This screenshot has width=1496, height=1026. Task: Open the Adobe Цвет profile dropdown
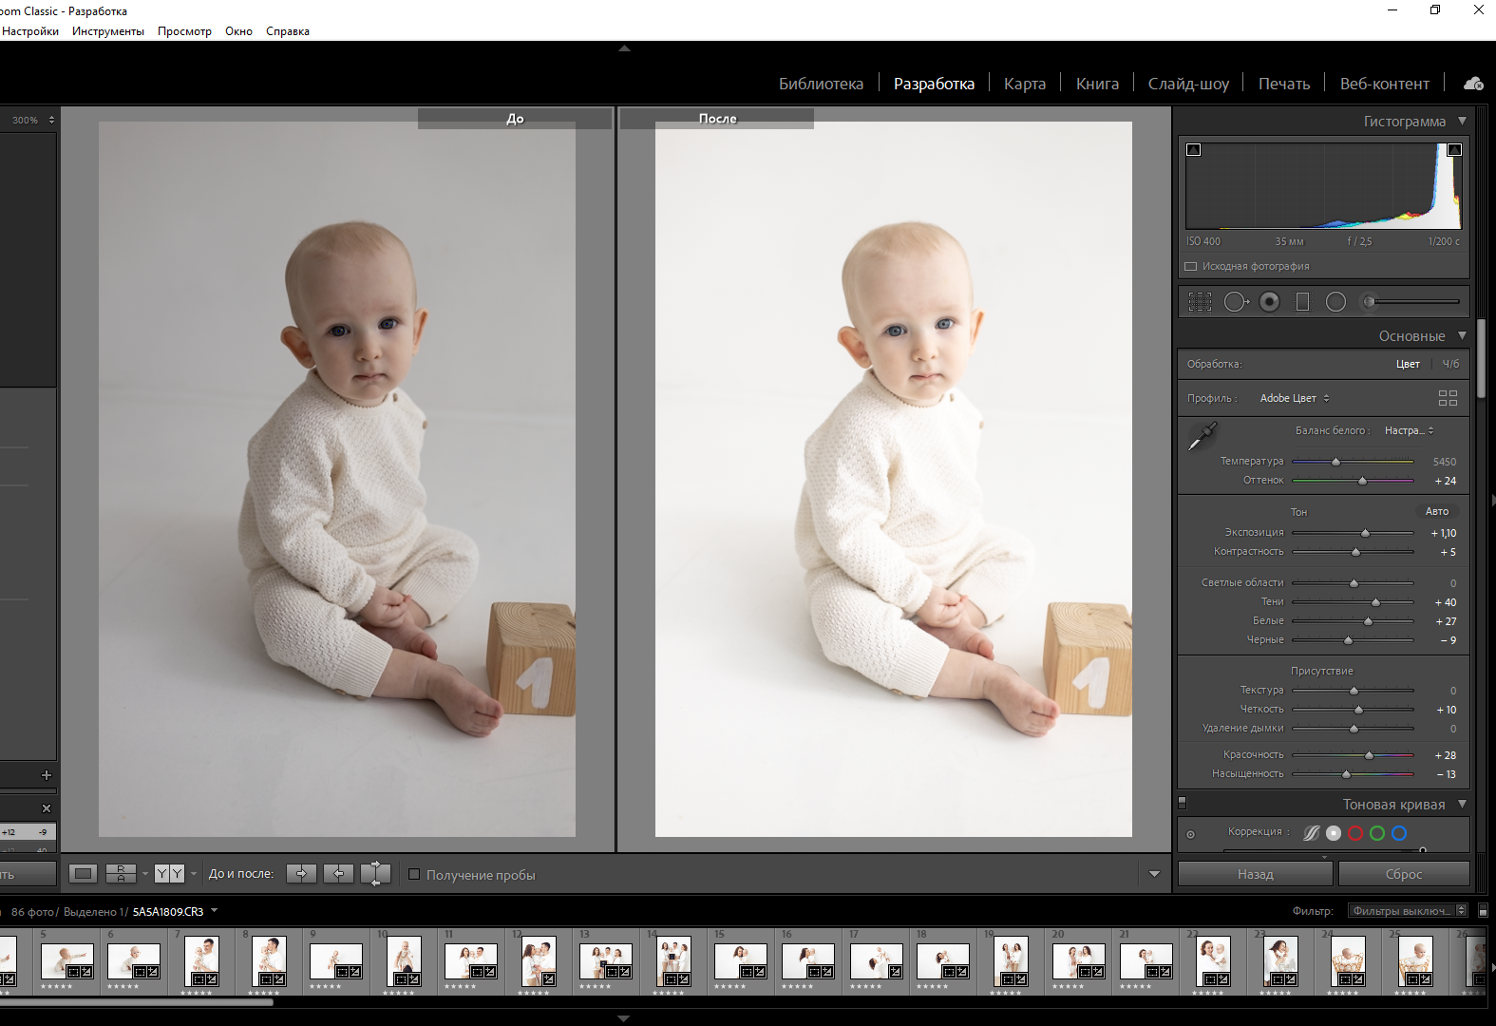(x=1294, y=398)
